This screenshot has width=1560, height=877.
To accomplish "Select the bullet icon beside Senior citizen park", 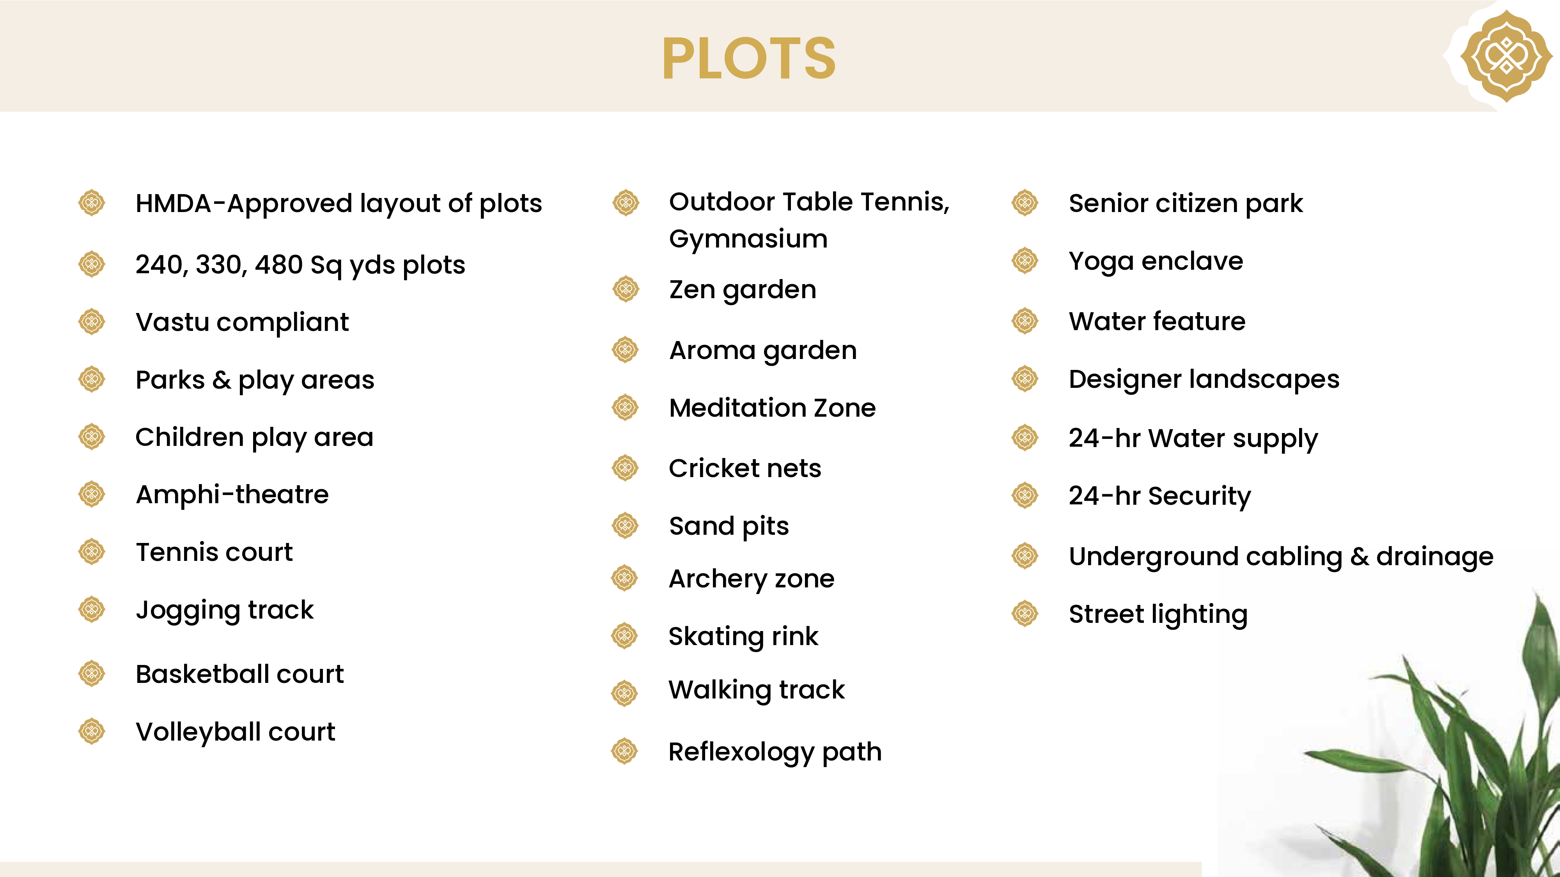I will [x=1025, y=203].
